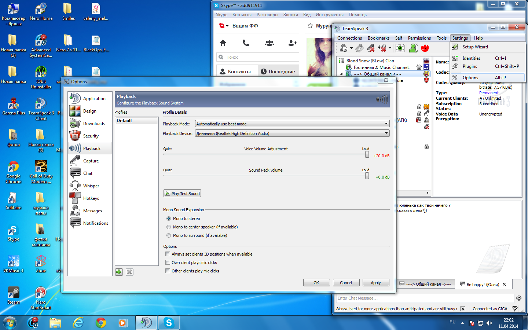This screenshot has width=528, height=330.
Task: Click the favorite star next to Мурун
Action: pos(310,26)
